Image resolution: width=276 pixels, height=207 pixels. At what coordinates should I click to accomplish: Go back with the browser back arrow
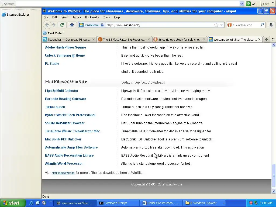pos(47,25)
